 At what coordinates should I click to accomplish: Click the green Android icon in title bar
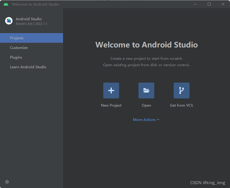[x=6, y=4]
